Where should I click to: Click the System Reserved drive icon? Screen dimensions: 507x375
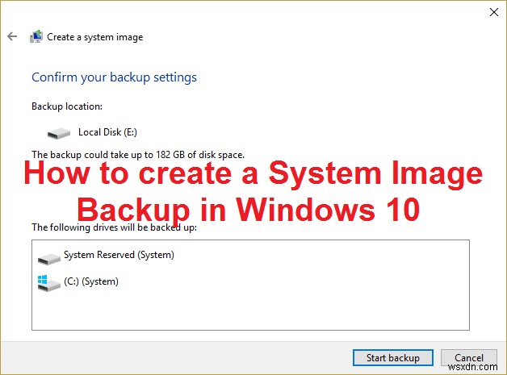[48, 257]
